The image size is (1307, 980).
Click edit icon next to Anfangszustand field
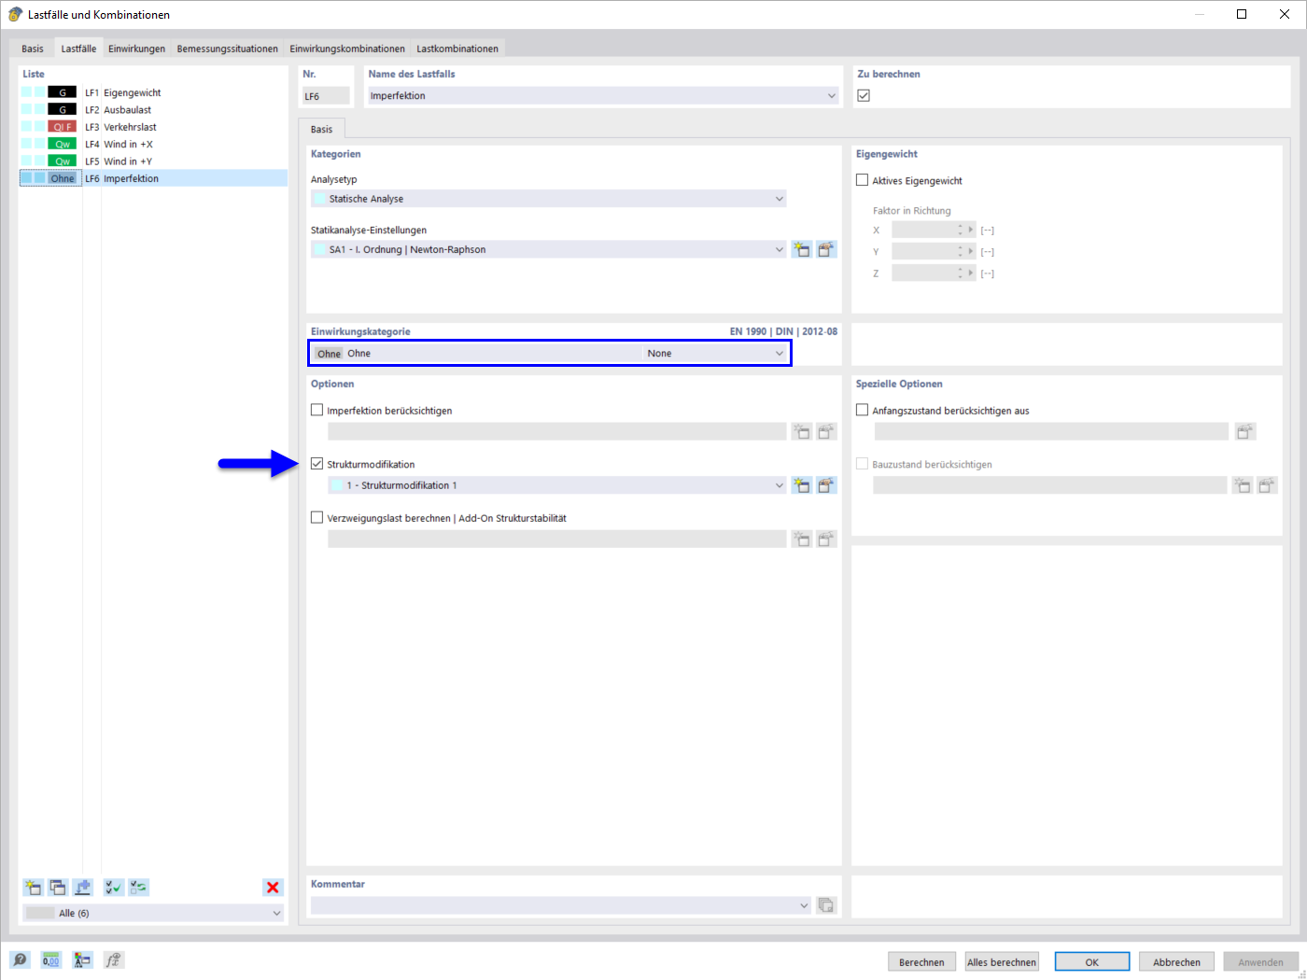[x=1244, y=431]
